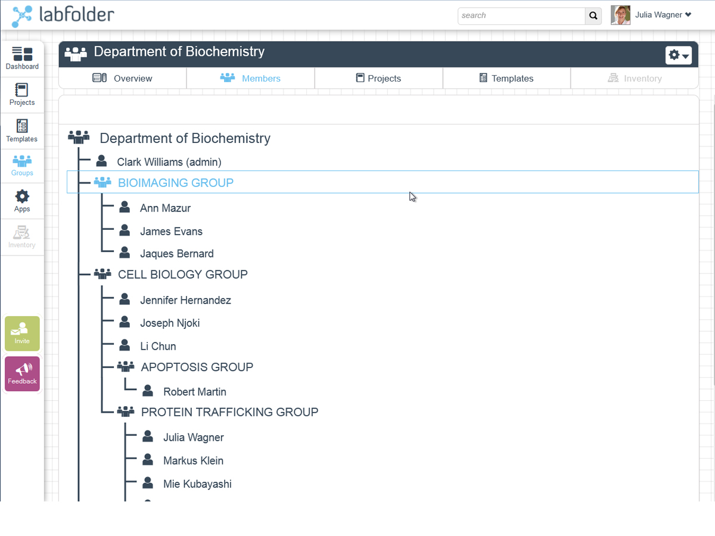Image resolution: width=715 pixels, height=536 pixels.
Task: Click the green Invite button
Action: (22, 333)
